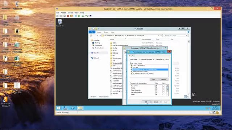Click the Remove button for users
This screenshot has height=130, width=232.
pyautogui.click(x=164, y=79)
